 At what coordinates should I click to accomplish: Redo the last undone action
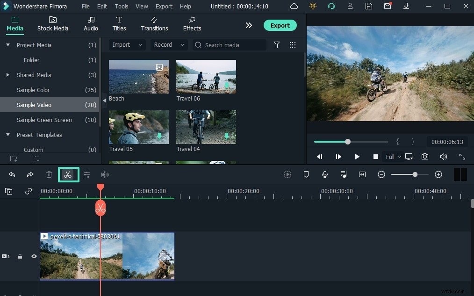30,174
